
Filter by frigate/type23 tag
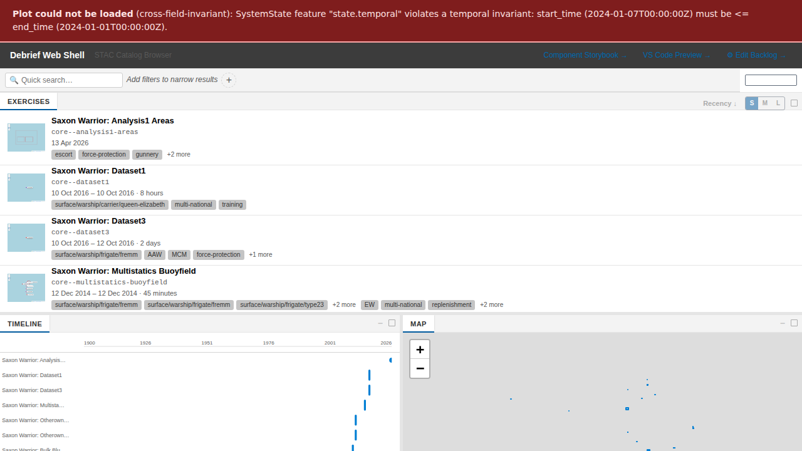click(282, 305)
